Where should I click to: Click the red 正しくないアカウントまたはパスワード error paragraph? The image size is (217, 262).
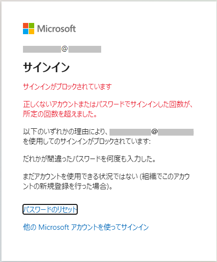pyautogui.click(x=108, y=109)
